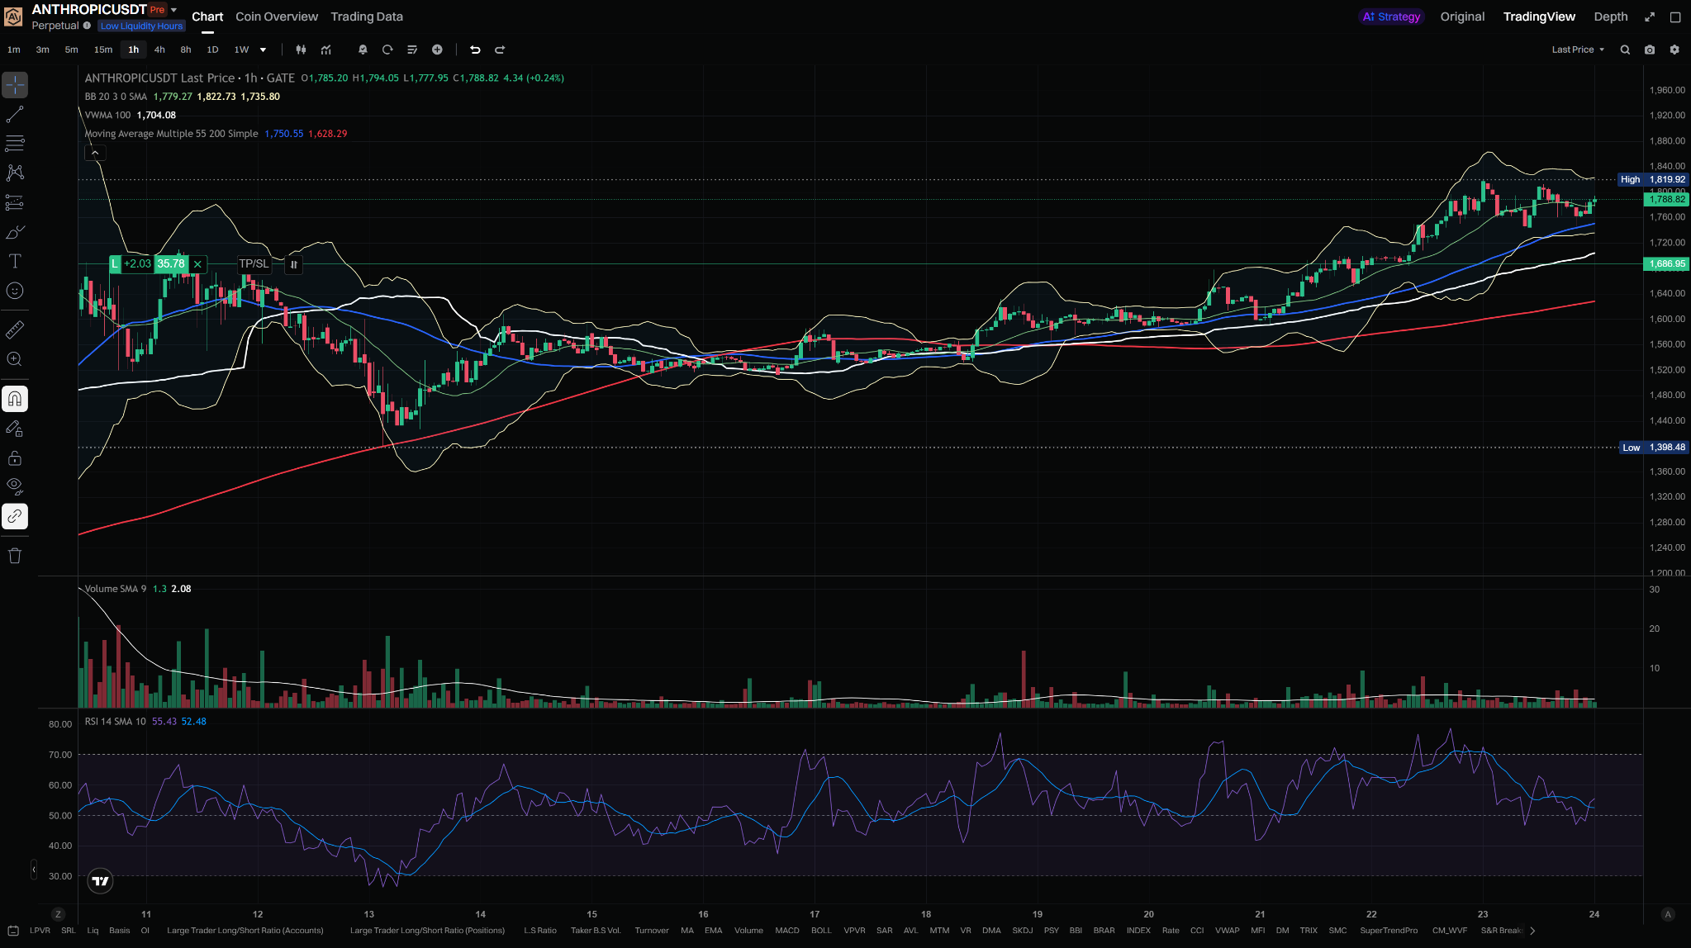Open the AI Strategy button
The height and width of the screenshot is (948, 1691).
pyautogui.click(x=1392, y=17)
